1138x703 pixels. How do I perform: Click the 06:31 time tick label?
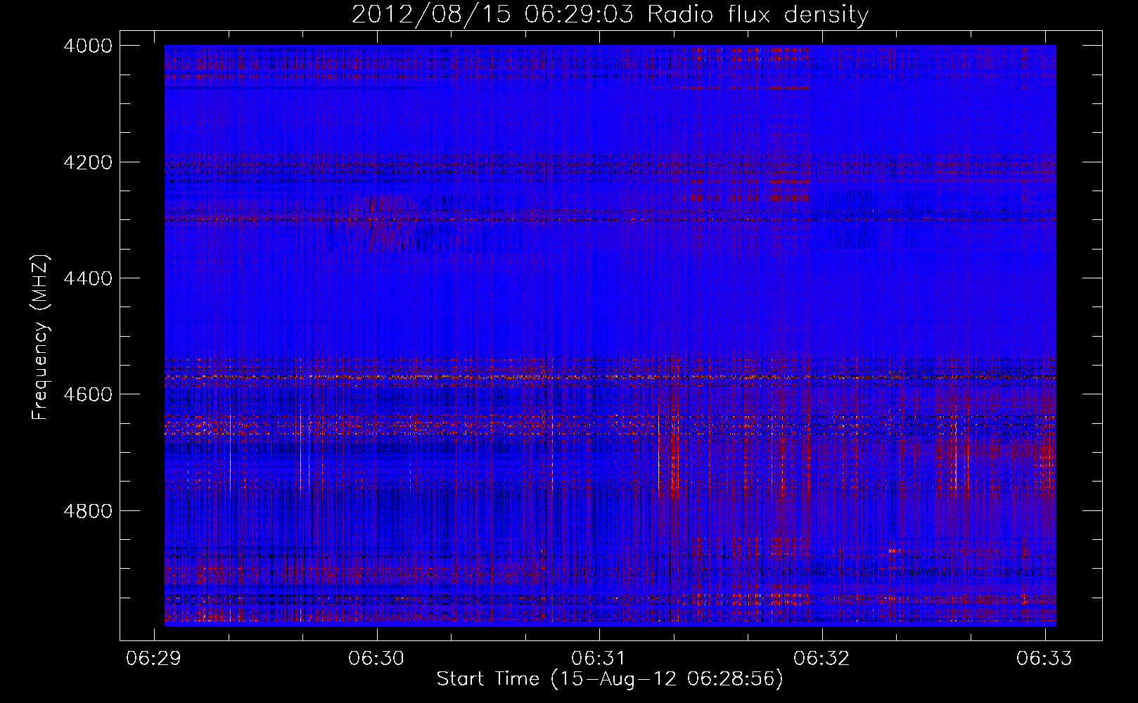click(599, 658)
